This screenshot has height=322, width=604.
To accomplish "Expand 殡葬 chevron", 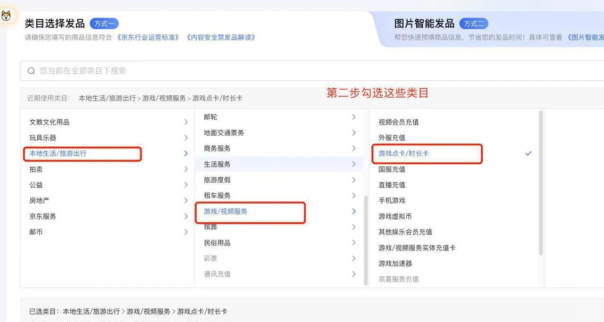I will coord(353,227).
